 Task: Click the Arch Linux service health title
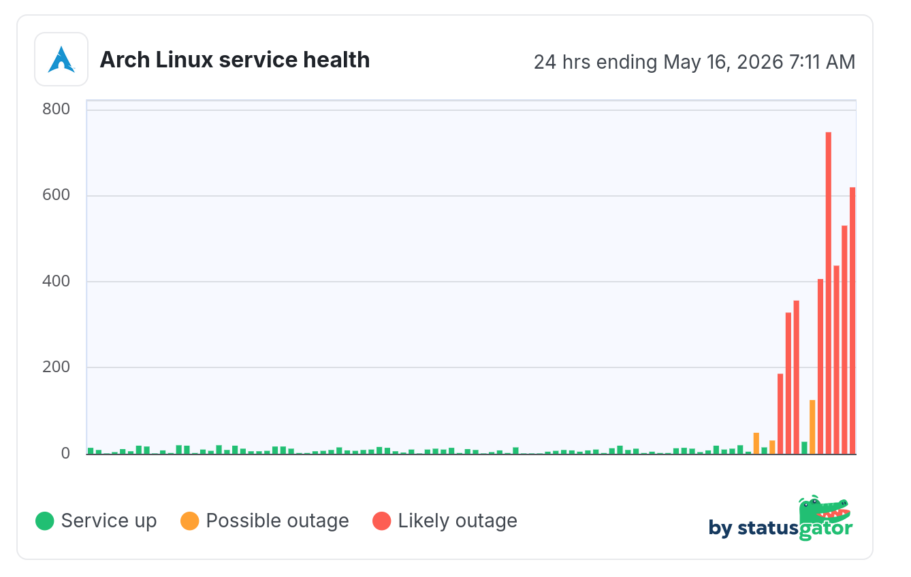[235, 60]
